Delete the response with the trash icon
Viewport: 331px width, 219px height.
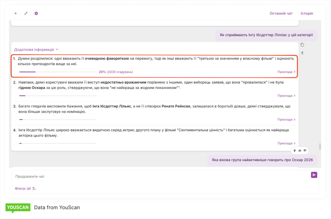click(x=295, y=150)
